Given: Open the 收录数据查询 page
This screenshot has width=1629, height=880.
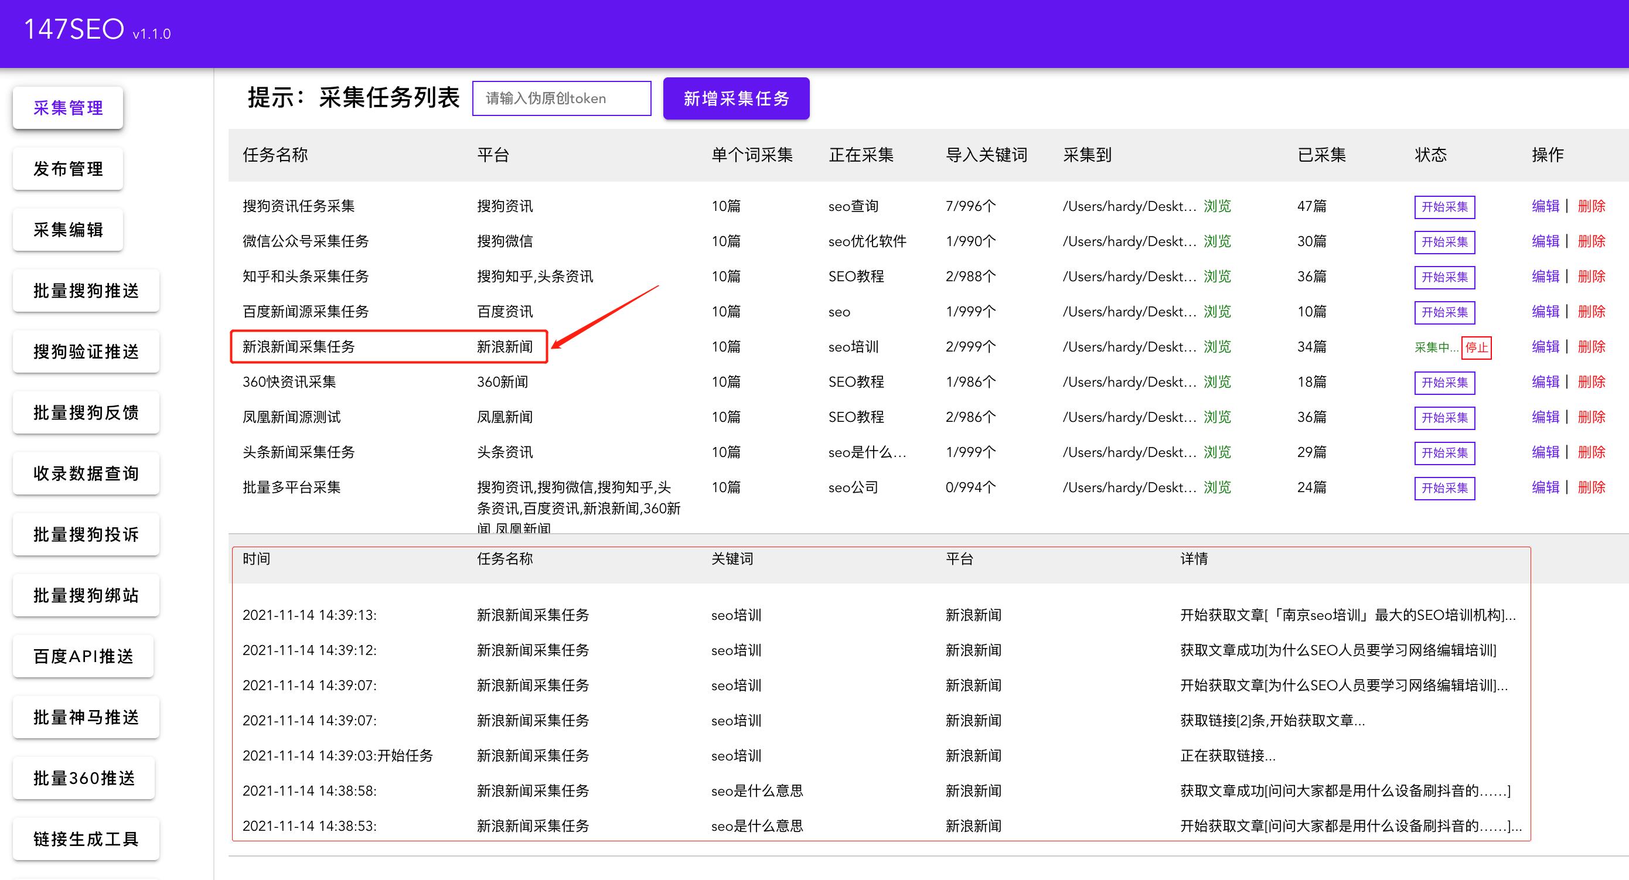Looking at the screenshot, I should click(86, 473).
